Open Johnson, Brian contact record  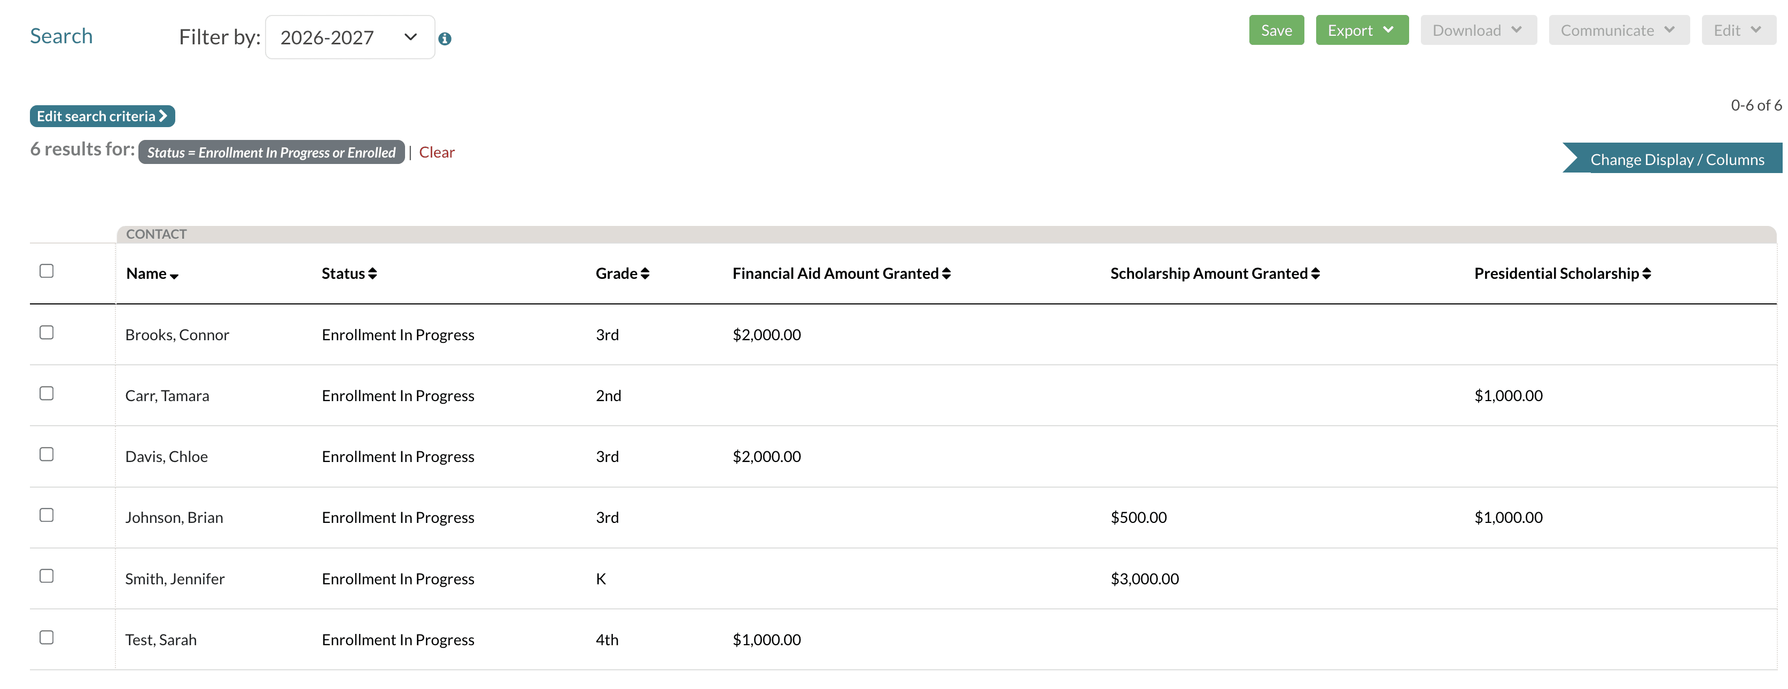[174, 518]
